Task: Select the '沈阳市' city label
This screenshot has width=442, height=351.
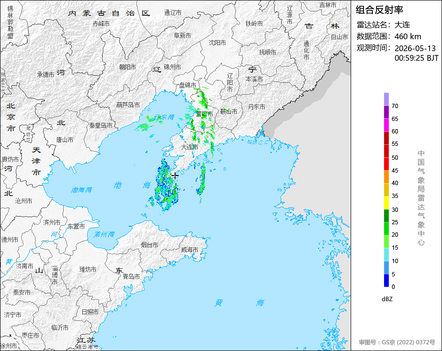Action: pos(217,43)
